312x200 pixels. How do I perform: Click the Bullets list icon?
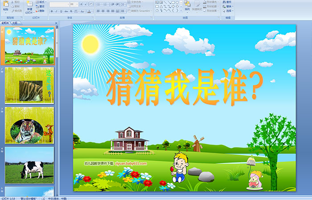point(99,4)
